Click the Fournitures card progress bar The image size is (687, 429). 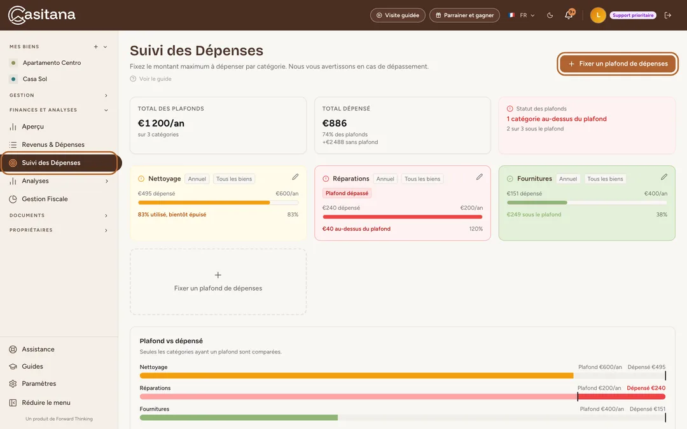587,203
